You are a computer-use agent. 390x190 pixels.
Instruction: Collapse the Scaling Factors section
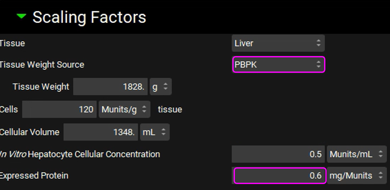[x=21, y=16]
